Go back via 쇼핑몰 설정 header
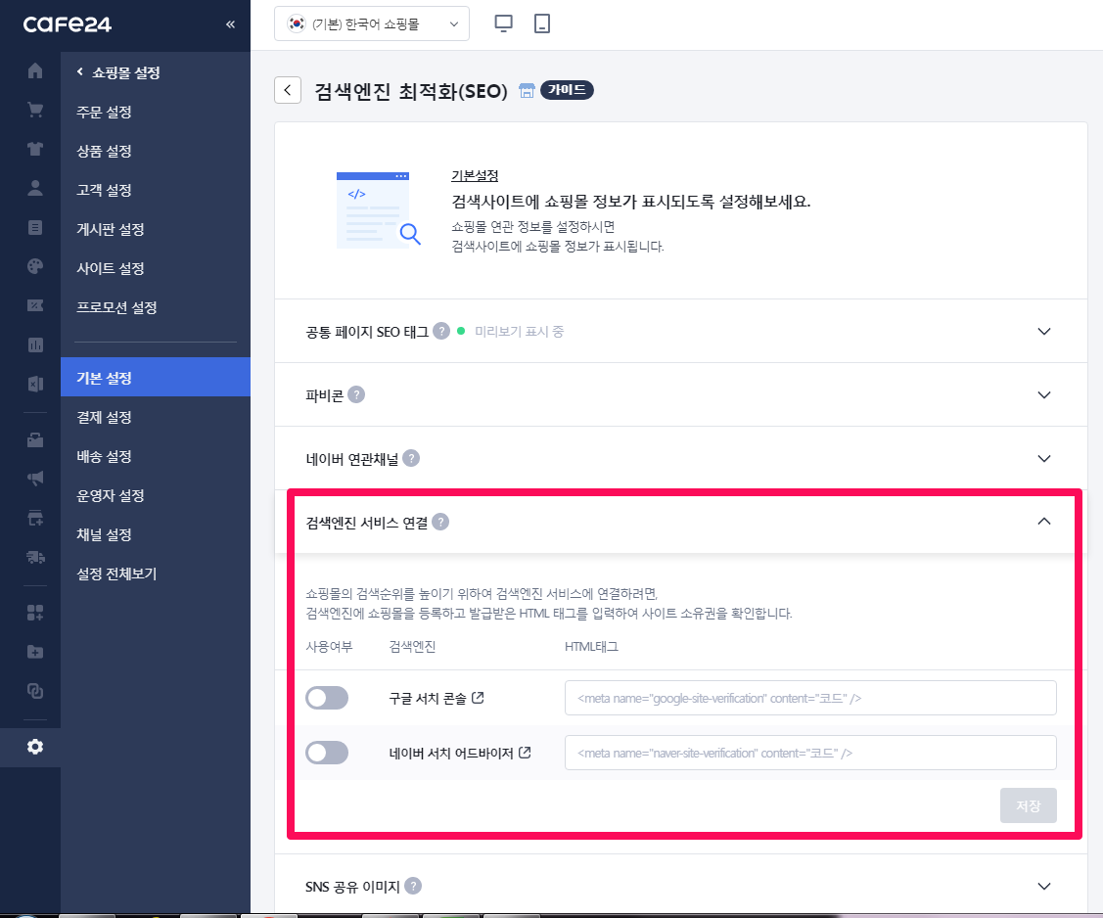This screenshot has height=918, width=1103. tap(118, 72)
